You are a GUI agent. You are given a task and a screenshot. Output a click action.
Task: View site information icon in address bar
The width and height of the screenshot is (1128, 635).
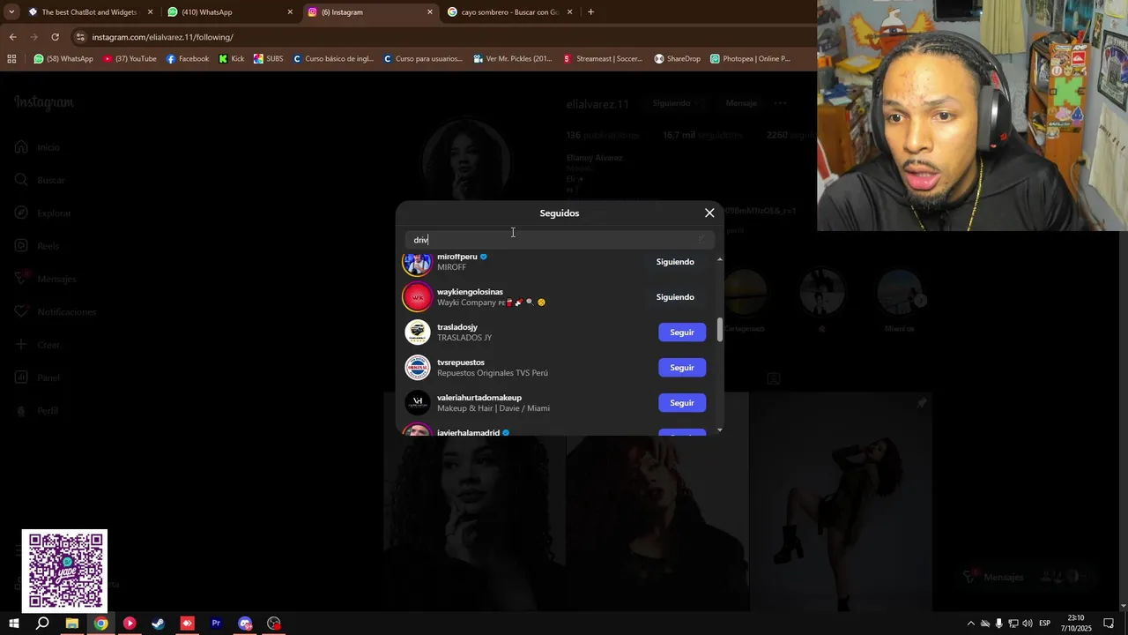coord(80,37)
